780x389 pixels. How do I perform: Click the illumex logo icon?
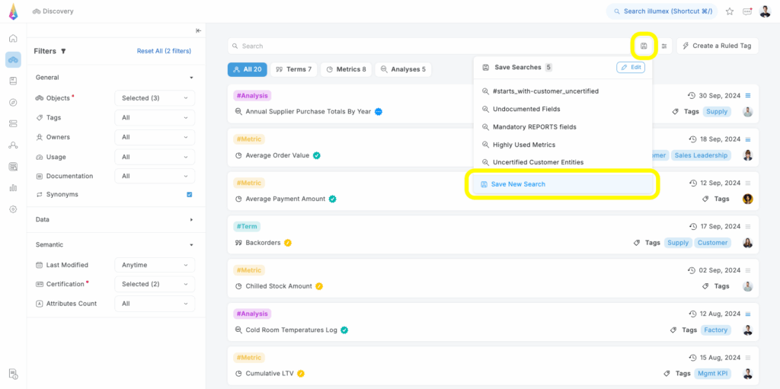click(x=13, y=11)
